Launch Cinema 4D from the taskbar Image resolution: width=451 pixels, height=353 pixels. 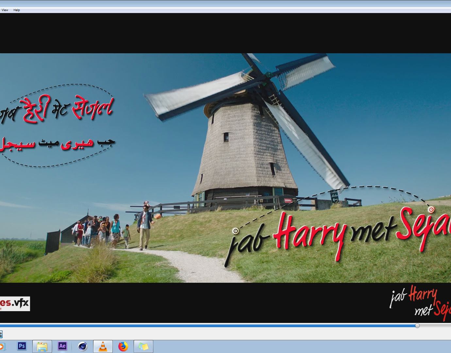(83, 346)
